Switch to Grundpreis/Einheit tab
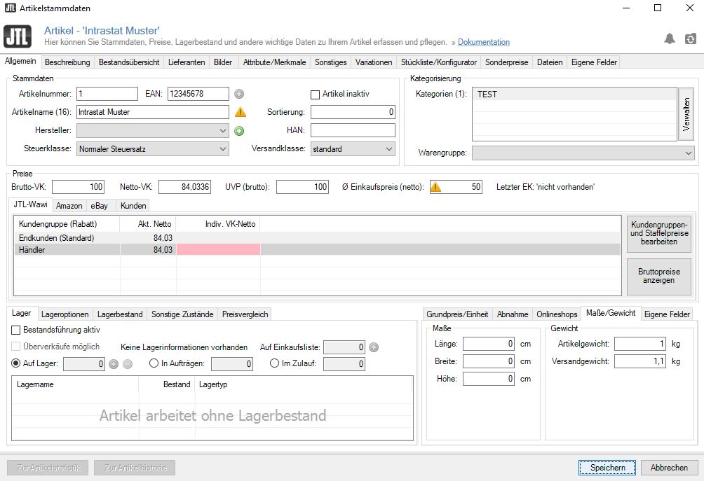Image resolution: width=704 pixels, height=481 pixels. (x=457, y=314)
